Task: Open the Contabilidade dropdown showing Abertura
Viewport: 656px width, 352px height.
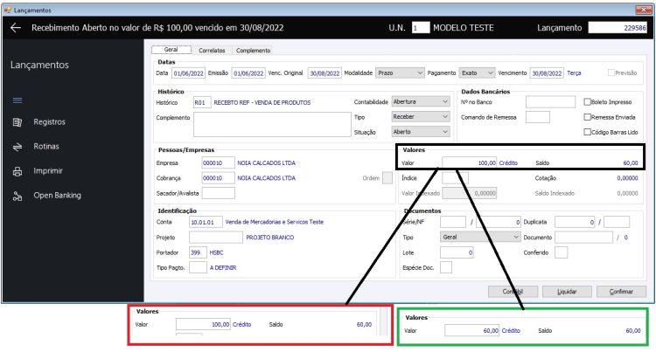Action: coord(421,101)
